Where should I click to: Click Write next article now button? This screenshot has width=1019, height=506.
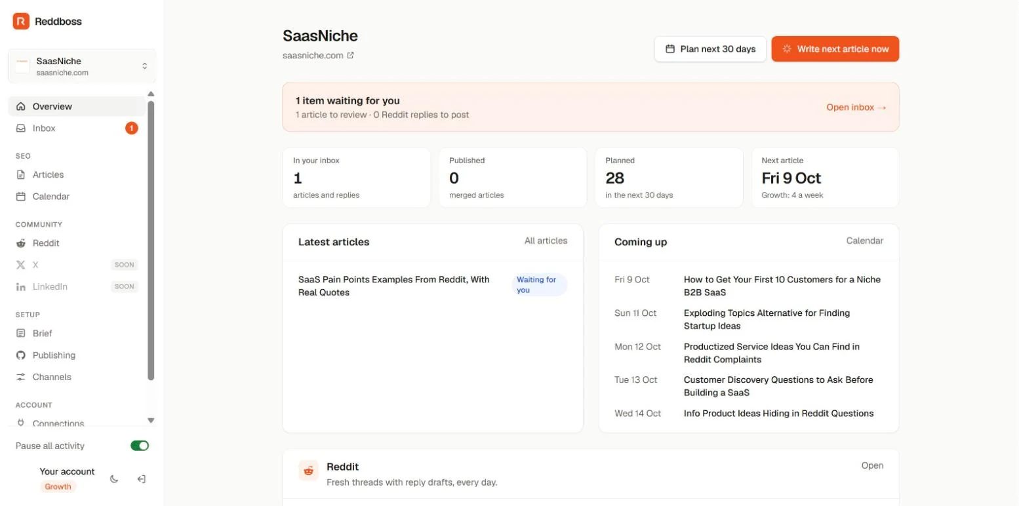click(x=835, y=49)
